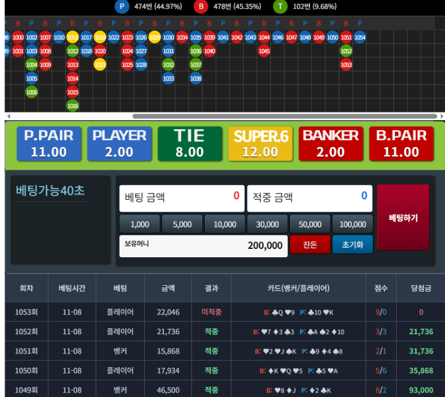Pick the SUPER.6 12.00 bet option
This screenshot has width=445, height=397.
click(x=260, y=144)
